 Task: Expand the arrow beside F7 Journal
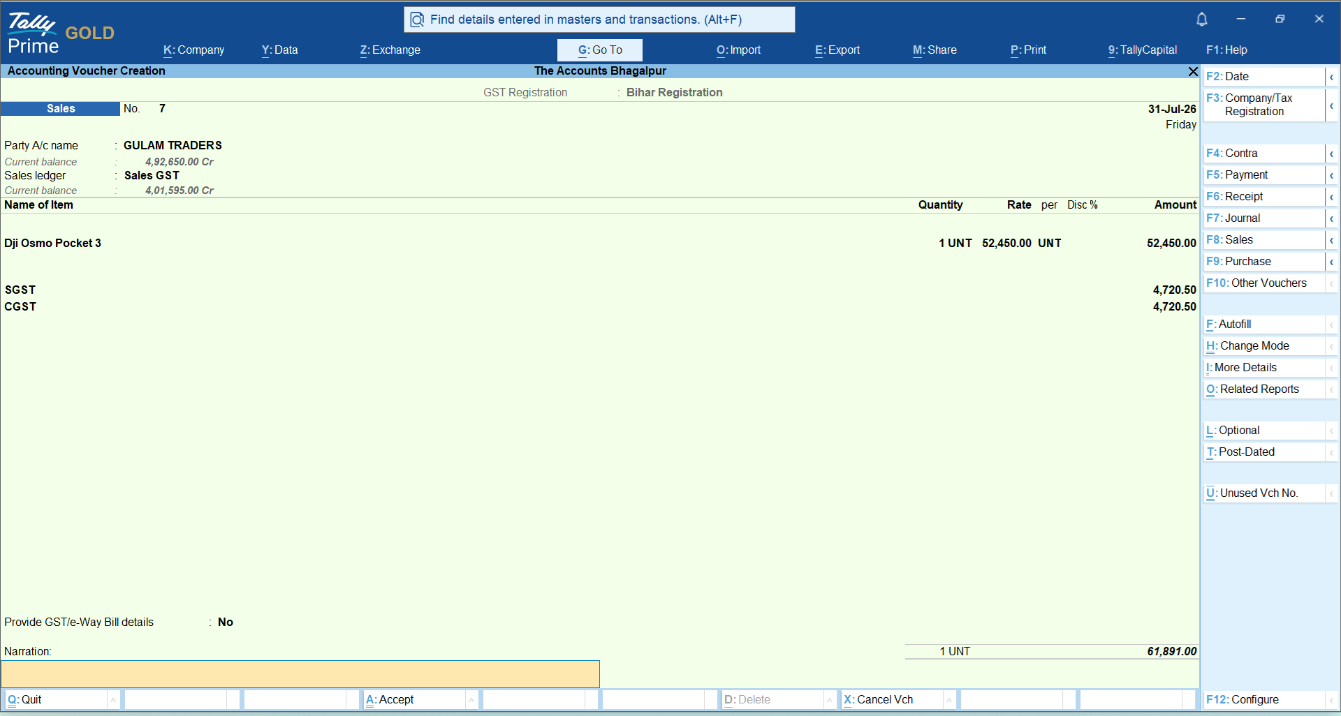[x=1332, y=218]
